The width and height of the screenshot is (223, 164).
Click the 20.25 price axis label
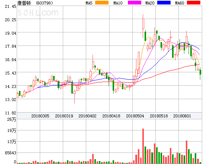(x=10, y=20)
